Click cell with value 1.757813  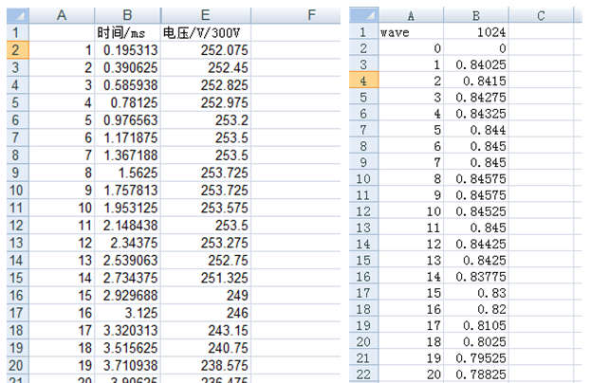[x=127, y=190]
